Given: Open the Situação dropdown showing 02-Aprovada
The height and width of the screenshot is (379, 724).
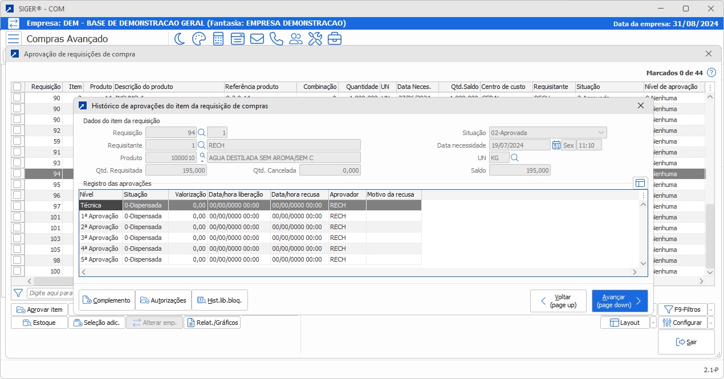Looking at the screenshot, I should (x=600, y=132).
